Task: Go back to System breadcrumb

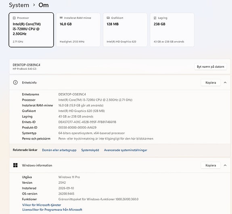Action: 19,5
